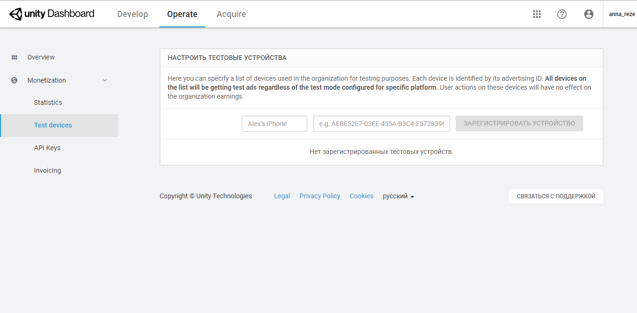Click the user account avatar icon
This screenshot has height=313, width=637.
589,14
